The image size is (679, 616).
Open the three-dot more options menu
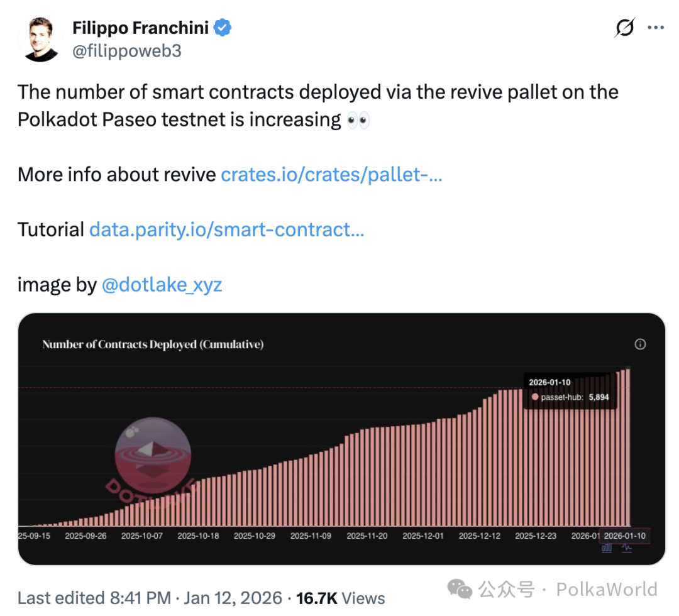point(656,28)
